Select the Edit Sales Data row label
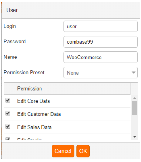This screenshot has width=141, height=162. tap(34, 127)
